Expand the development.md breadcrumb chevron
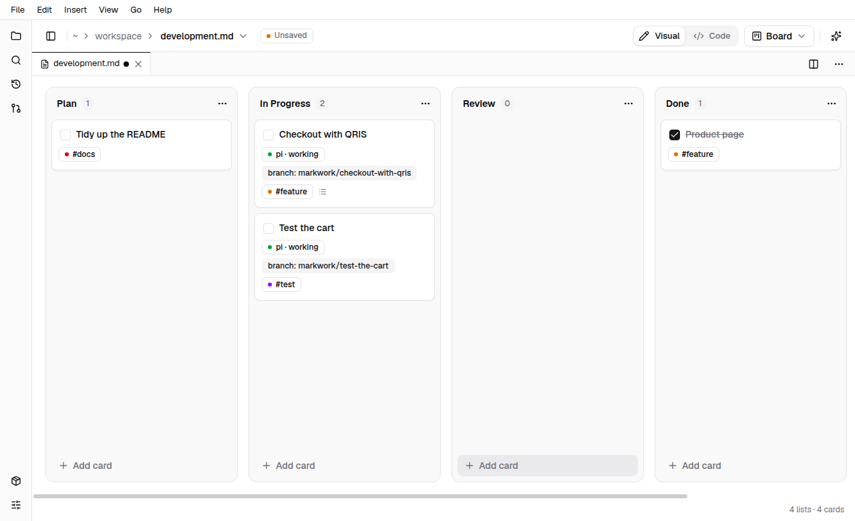 pos(243,36)
